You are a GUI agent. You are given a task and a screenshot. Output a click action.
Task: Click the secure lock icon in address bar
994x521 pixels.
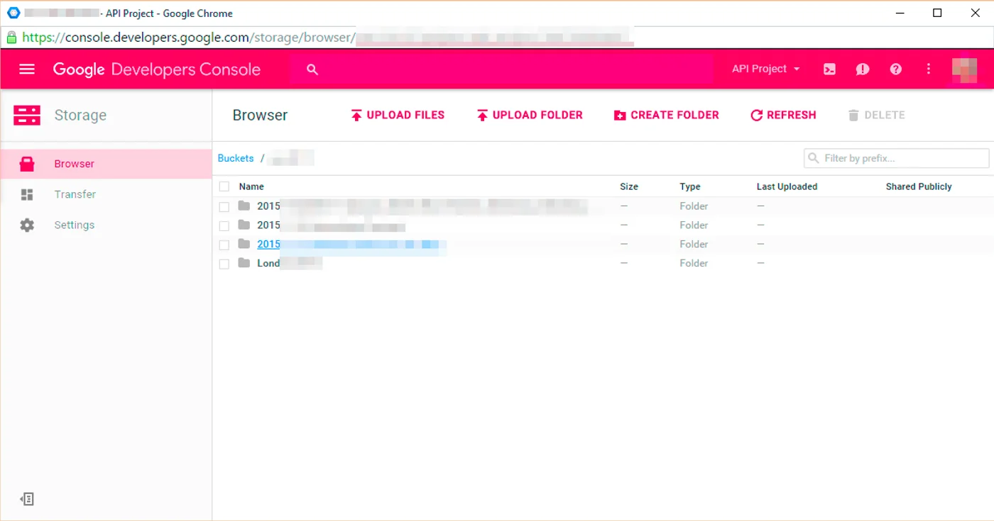12,37
